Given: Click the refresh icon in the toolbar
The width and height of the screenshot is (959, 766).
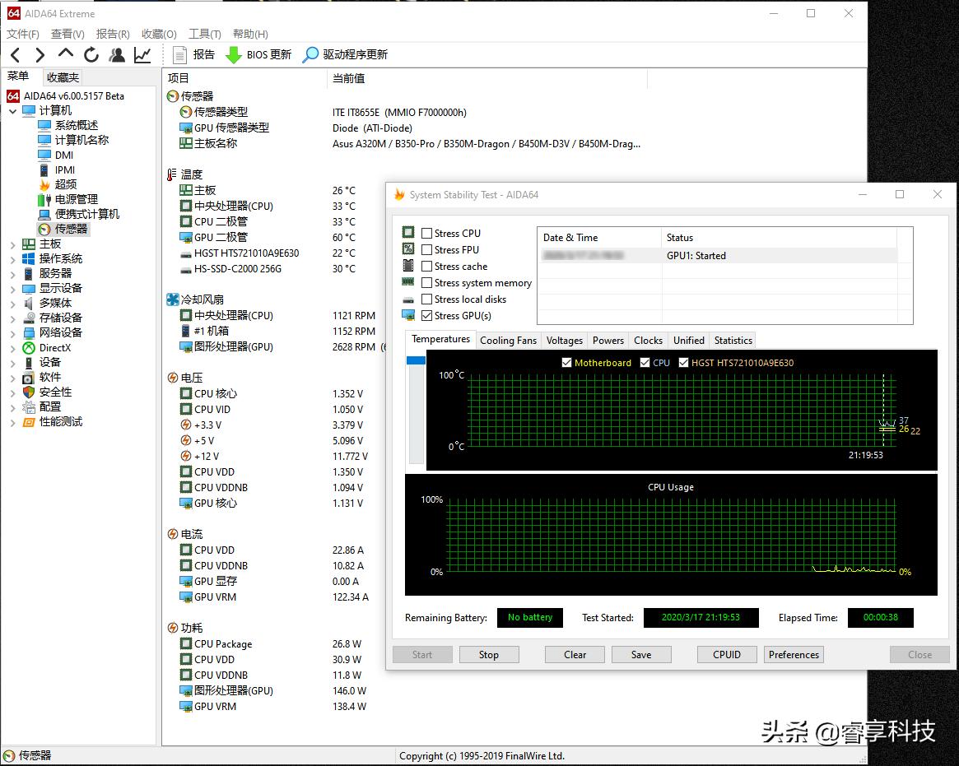Looking at the screenshot, I should coord(91,55).
